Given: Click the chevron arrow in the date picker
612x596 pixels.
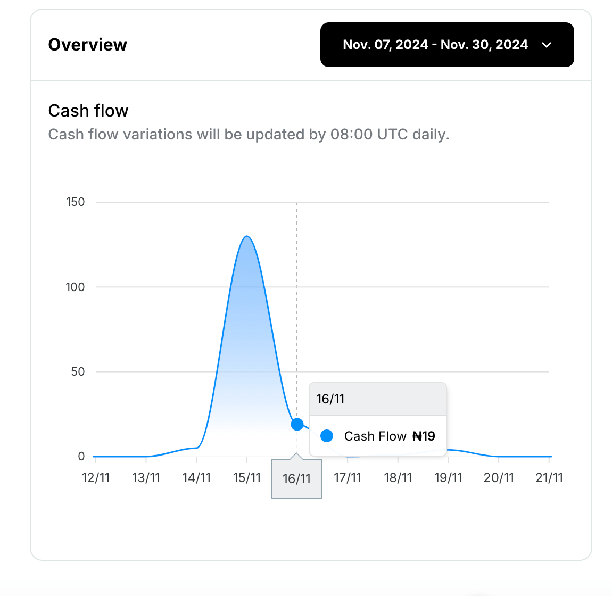Looking at the screenshot, I should (x=547, y=45).
